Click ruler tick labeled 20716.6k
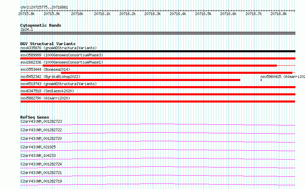305x189 pixels. (x=228, y=14)
